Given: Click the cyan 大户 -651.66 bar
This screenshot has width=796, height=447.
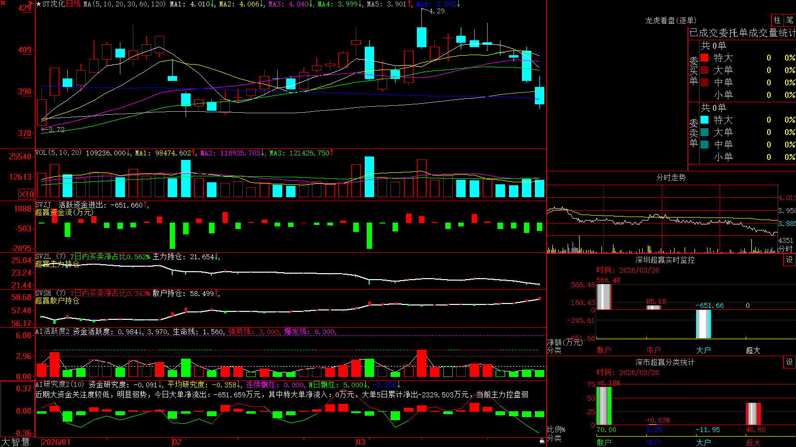Looking at the screenshot, I should (x=703, y=324).
